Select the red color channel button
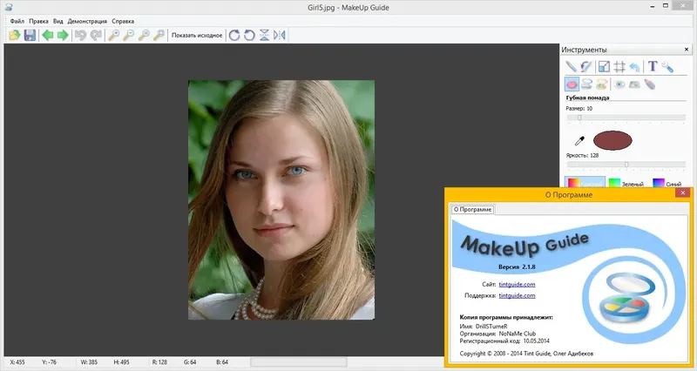Image resolution: width=697 pixels, height=371 pixels. [585, 183]
